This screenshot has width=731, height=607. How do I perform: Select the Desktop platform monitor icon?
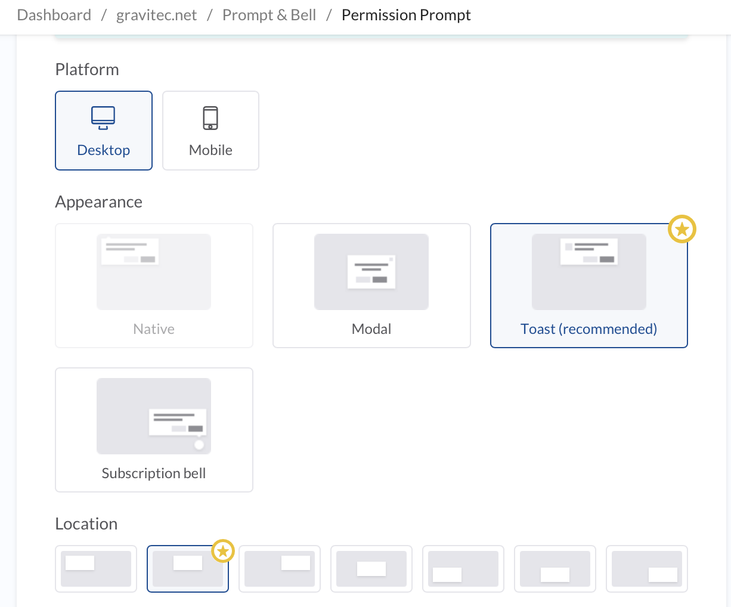(103, 117)
